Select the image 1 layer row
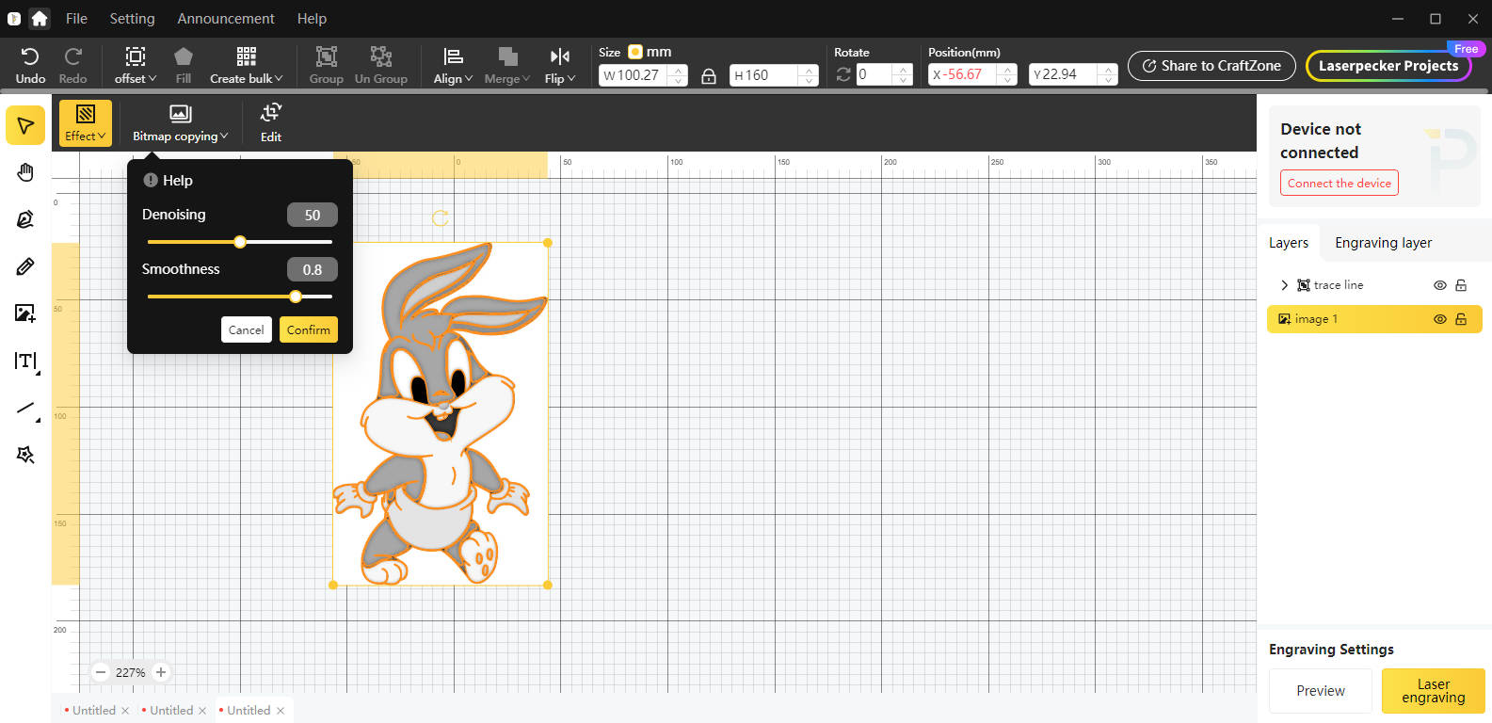Viewport: 1492px width, 723px height. click(x=1374, y=319)
